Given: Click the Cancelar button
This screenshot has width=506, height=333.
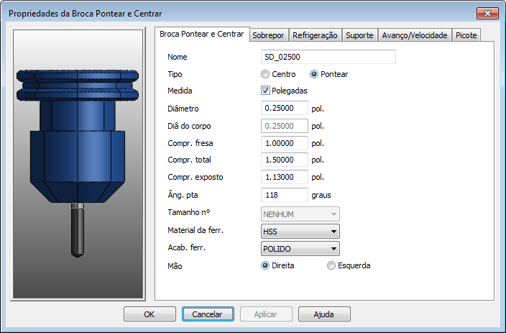Looking at the screenshot, I should pyautogui.click(x=208, y=314).
